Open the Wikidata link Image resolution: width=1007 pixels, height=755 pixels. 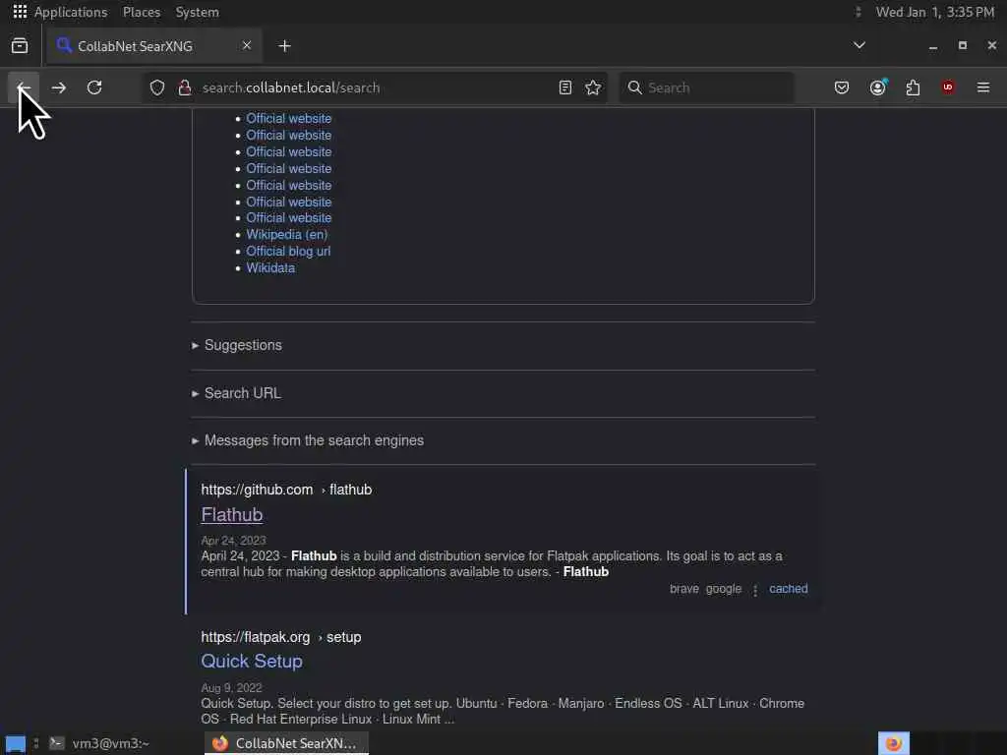[x=270, y=267]
